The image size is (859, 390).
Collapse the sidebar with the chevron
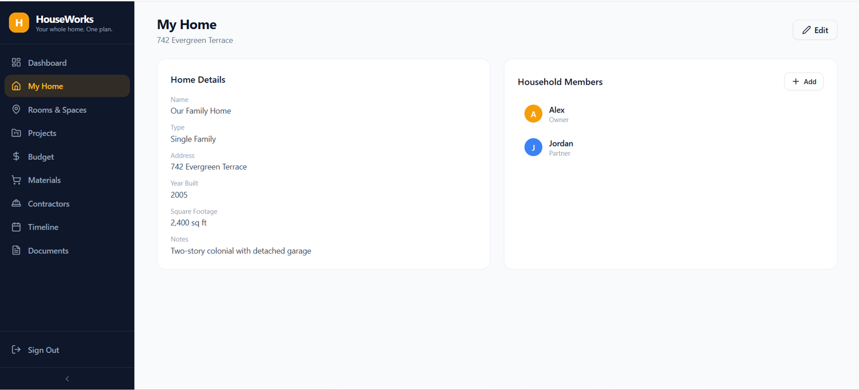(67, 379)
